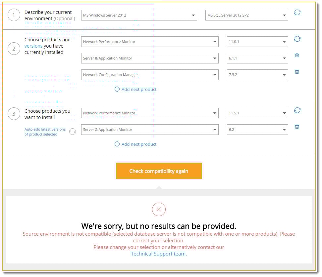The height and width of the screenshot is (277, 322).
Task: Click the auto-add latest versions arrow icon
Action: point(73,132)
